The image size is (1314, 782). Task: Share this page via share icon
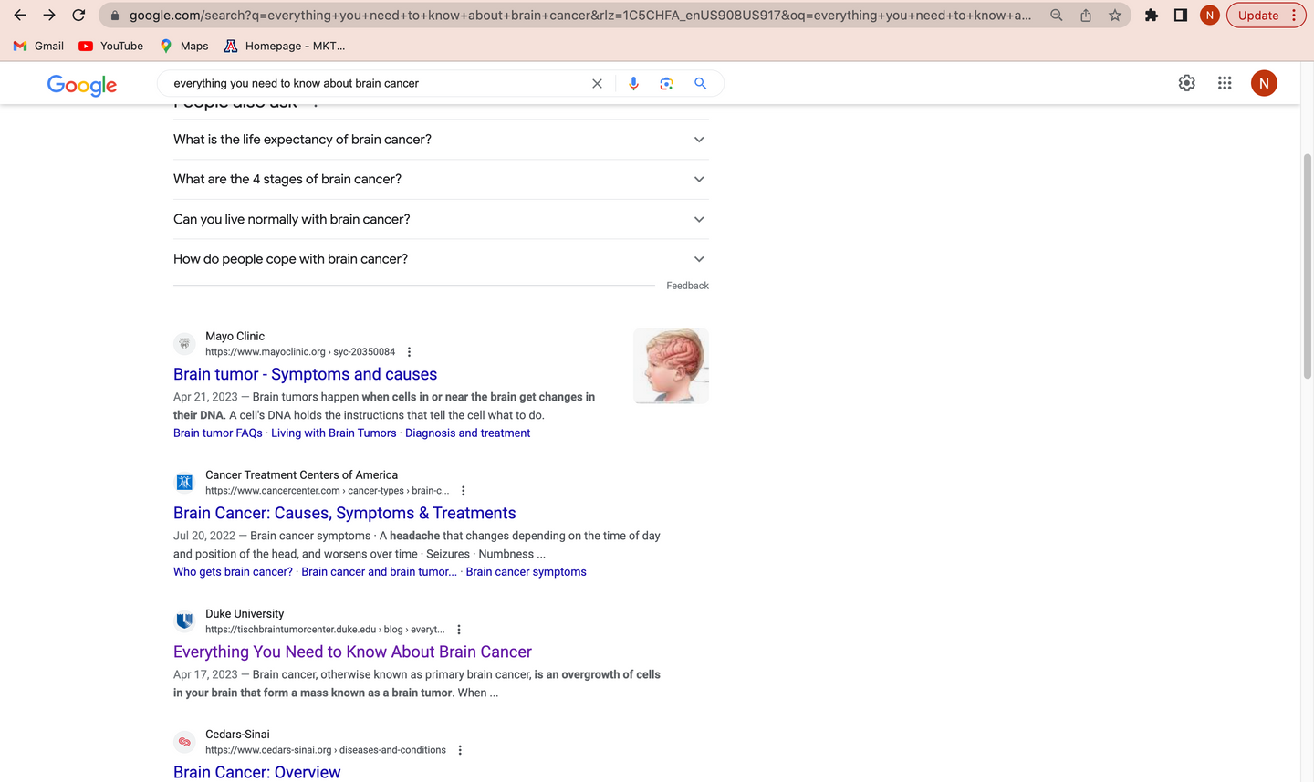[x=1086, y=16]
